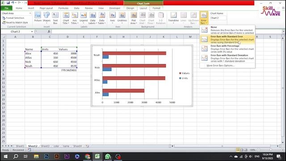Switch to the View tab
The width and height of the screenshot is (286, 161).
click(x=101, y=8)
